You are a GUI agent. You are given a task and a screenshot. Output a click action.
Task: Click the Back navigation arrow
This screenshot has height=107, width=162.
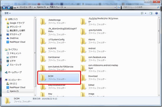(4, 7)
